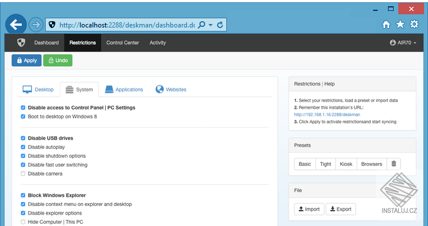Open Activity in navbar
This screenshot has height=226, width=428.
[x=158, y=43]
